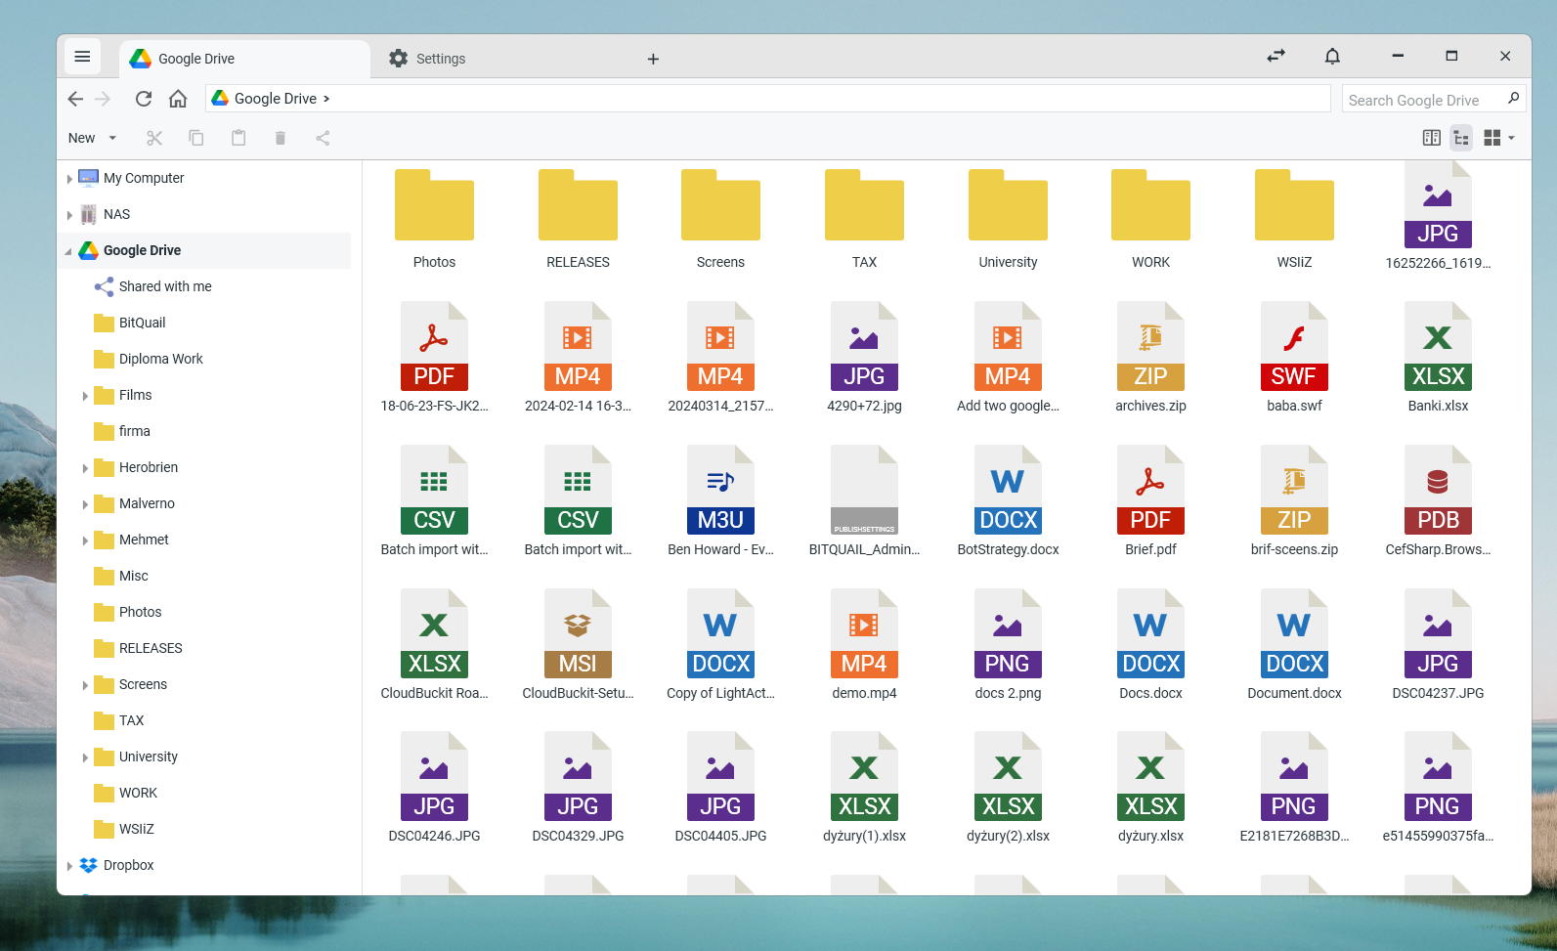Viewport: 1557px width, 951px height.
Task: Select the DSC04237.JPG file
Action: (1438, 645)
